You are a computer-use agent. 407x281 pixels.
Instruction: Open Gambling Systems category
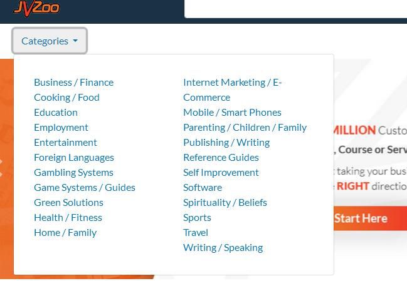pyautogui.click(x=73, y=172)
